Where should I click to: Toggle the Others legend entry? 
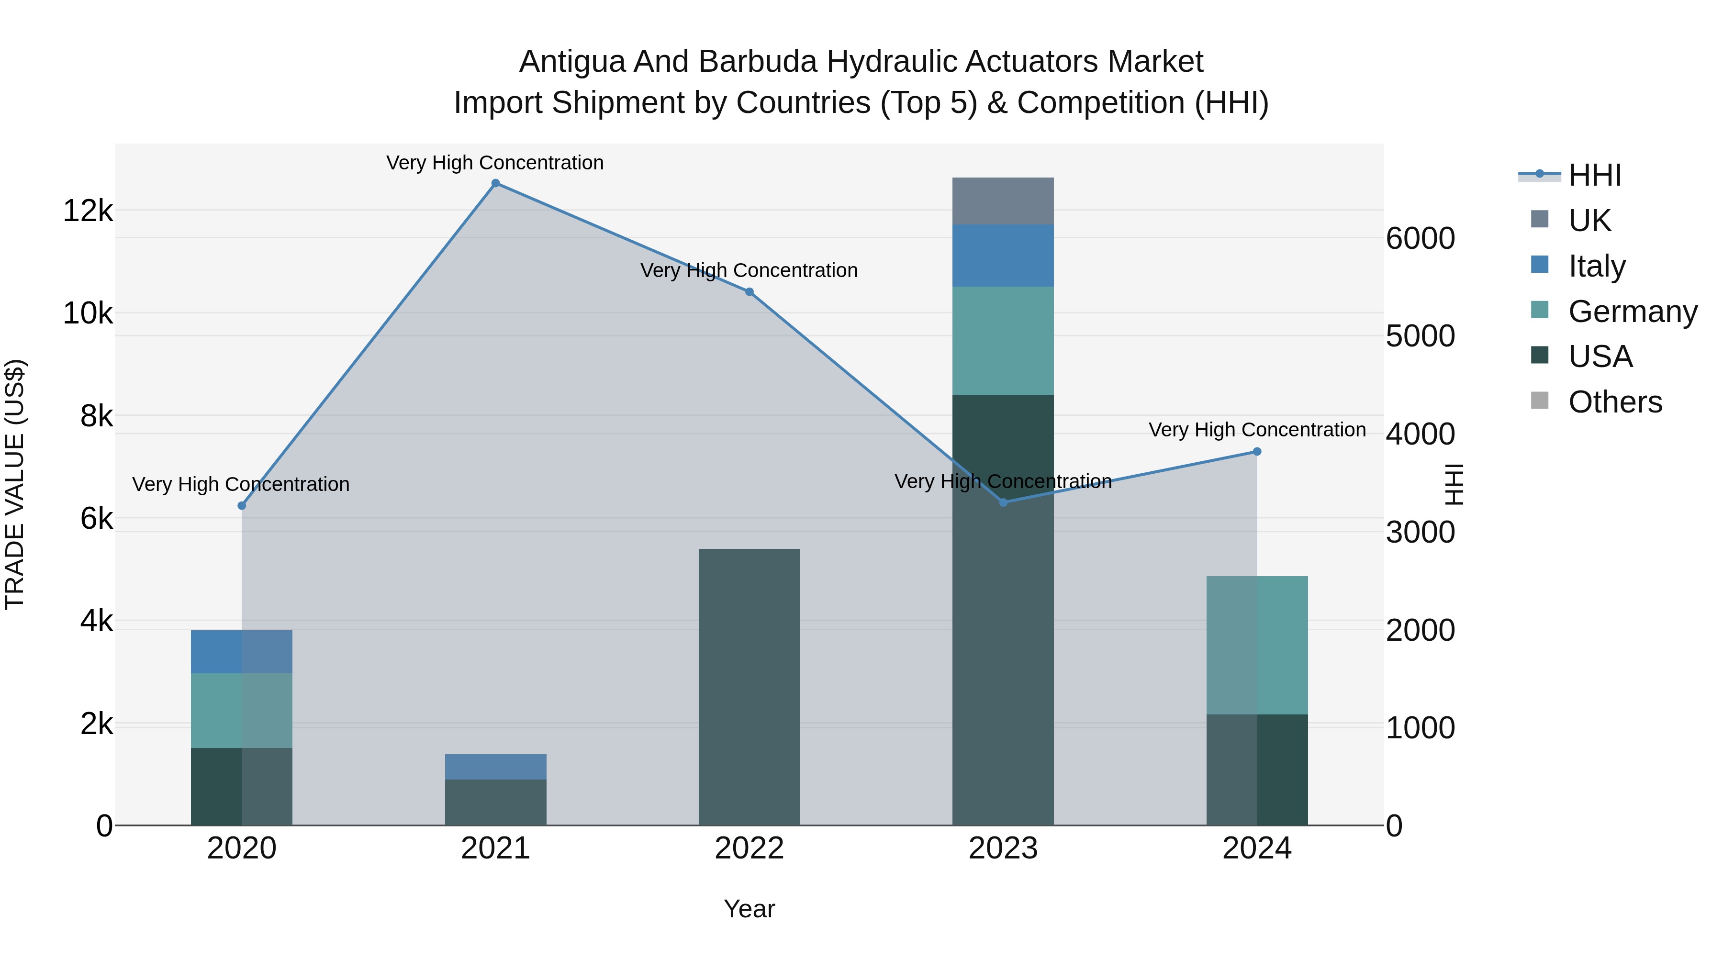(x=1596, y=402)
